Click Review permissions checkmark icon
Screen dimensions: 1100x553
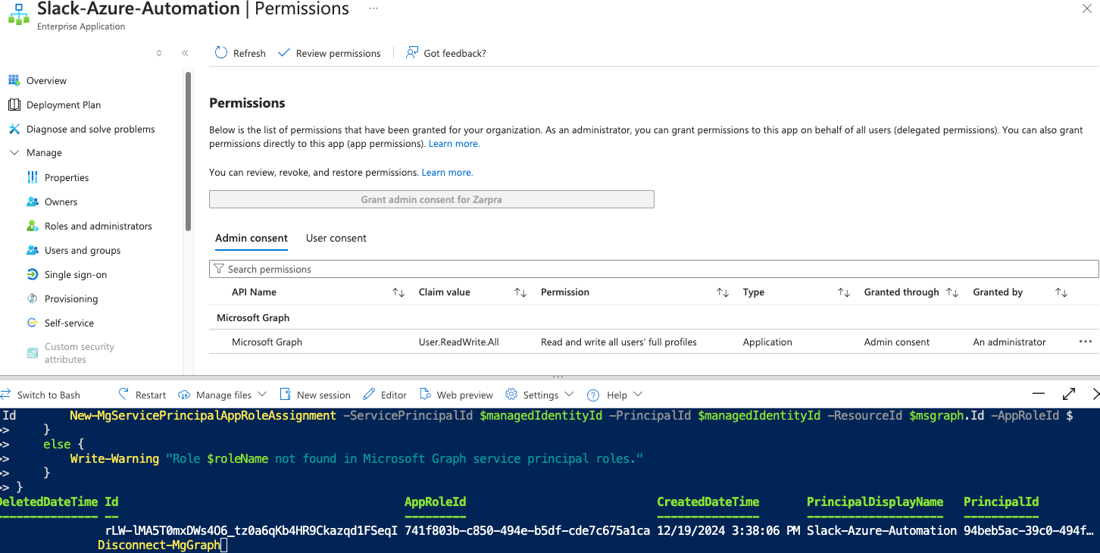[x=284, y=53]
